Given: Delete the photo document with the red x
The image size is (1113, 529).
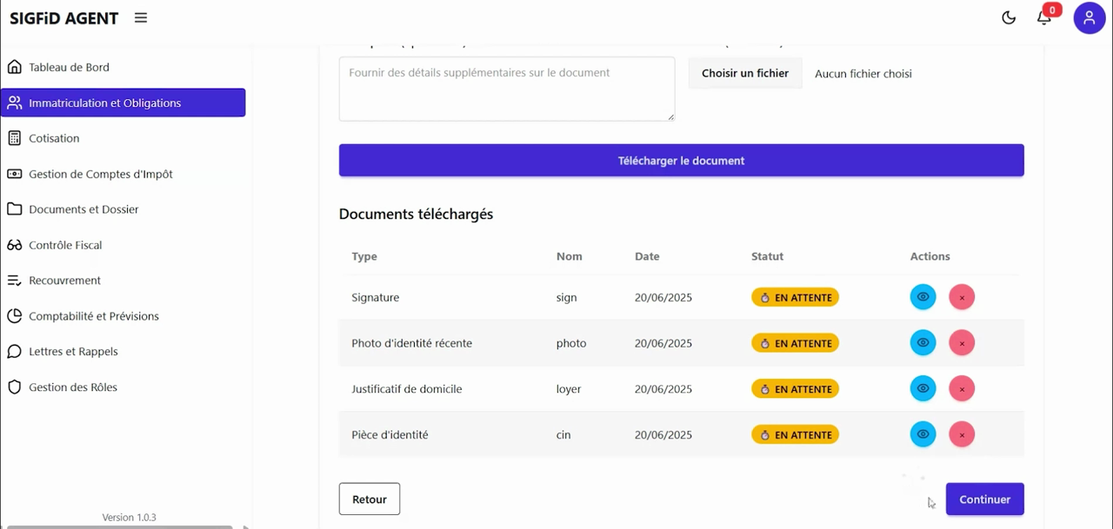Looking at the screenshot, I should (x=962, y=342).
